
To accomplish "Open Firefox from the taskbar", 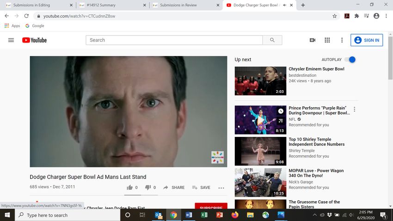I will tap(235, 215).
